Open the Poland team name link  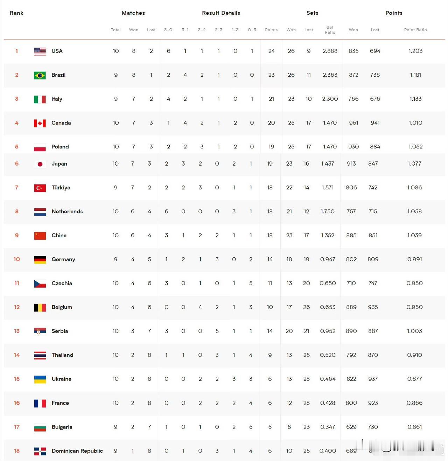(x=60, y=147)
